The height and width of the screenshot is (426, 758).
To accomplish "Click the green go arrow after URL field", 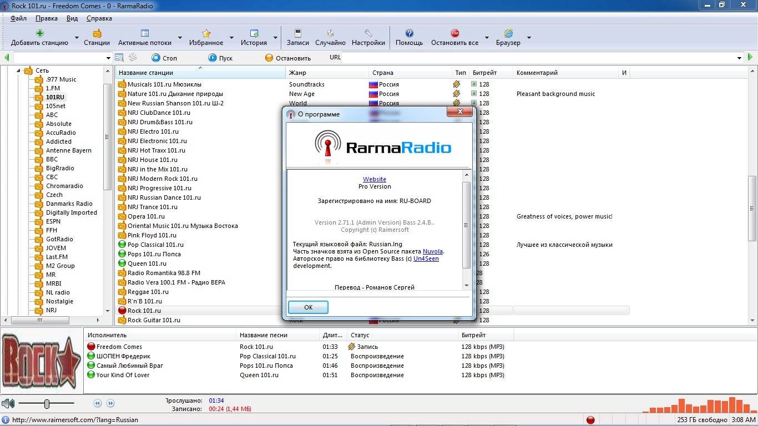I will (x=750, y=58).
